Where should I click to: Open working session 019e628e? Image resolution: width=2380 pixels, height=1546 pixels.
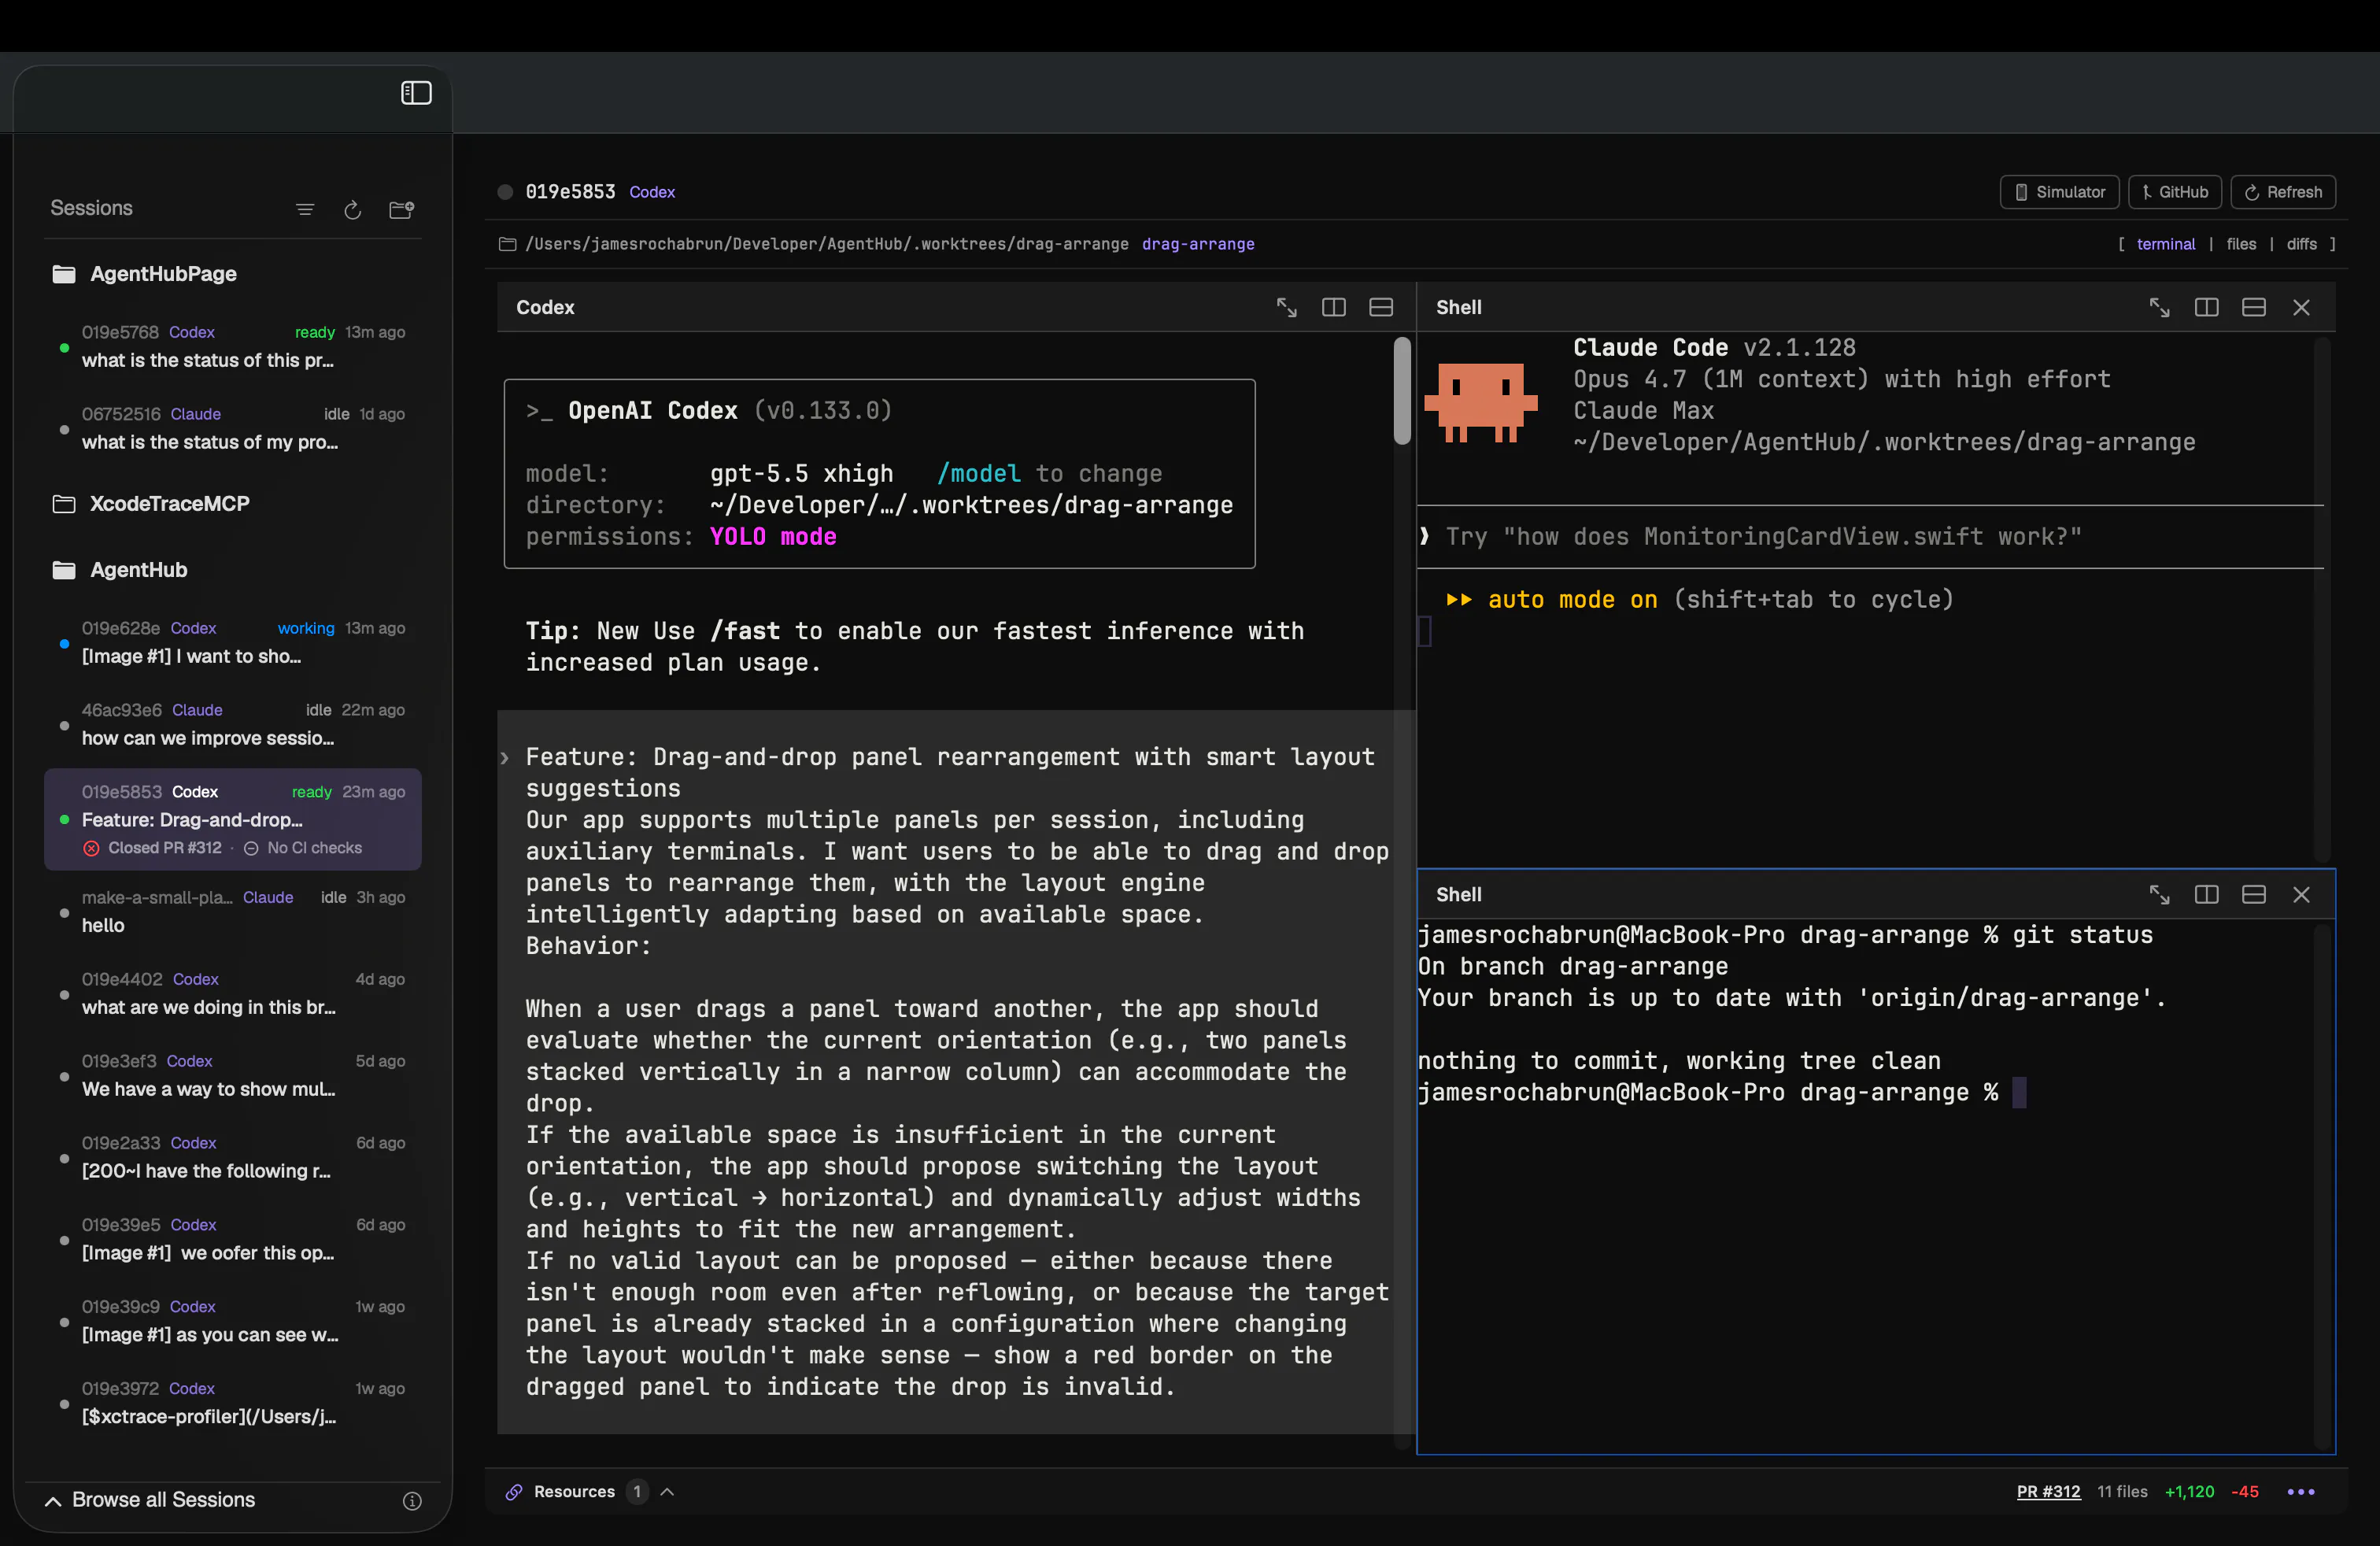(x=233, y=642)
